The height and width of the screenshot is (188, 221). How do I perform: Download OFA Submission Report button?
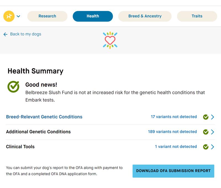pos(173,171)
